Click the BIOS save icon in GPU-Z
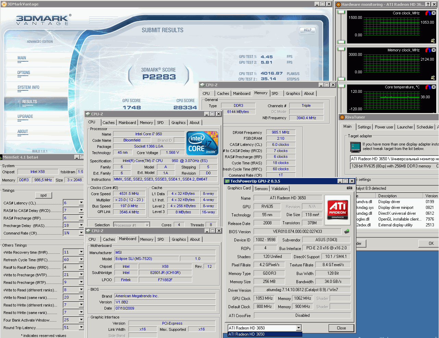The height and width of the screenshot is (338, 439). tap(347, 231)
